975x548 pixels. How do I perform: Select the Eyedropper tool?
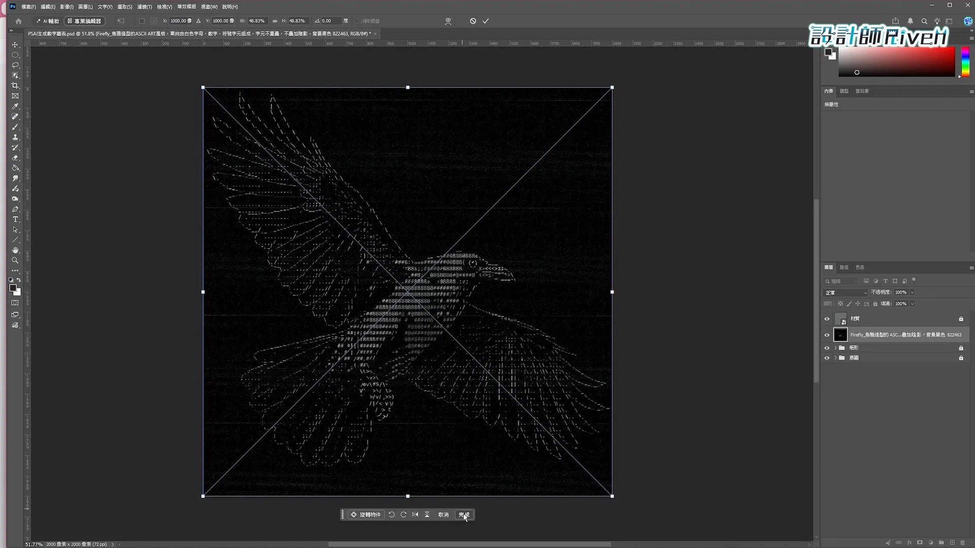point(15,106)
